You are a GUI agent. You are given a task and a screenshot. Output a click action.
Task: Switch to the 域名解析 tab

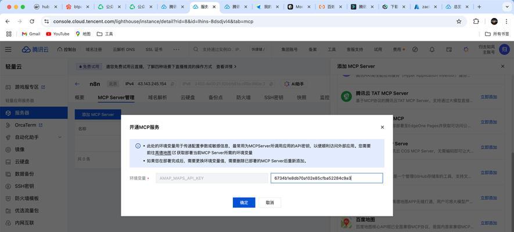157,97
